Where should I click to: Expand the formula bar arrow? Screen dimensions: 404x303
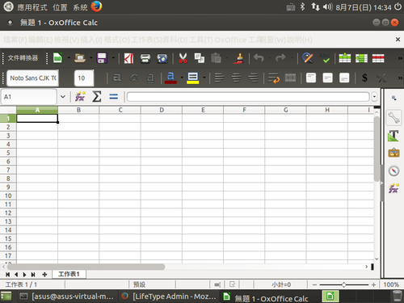coord(374,96)
